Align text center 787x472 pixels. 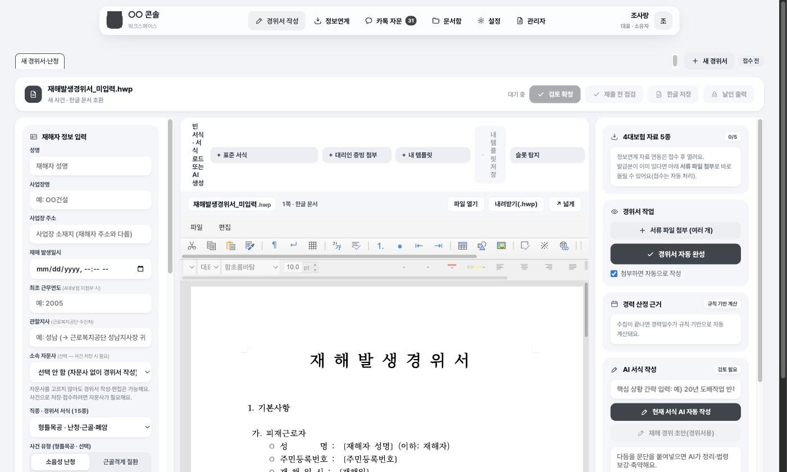[x=524, y=267]
